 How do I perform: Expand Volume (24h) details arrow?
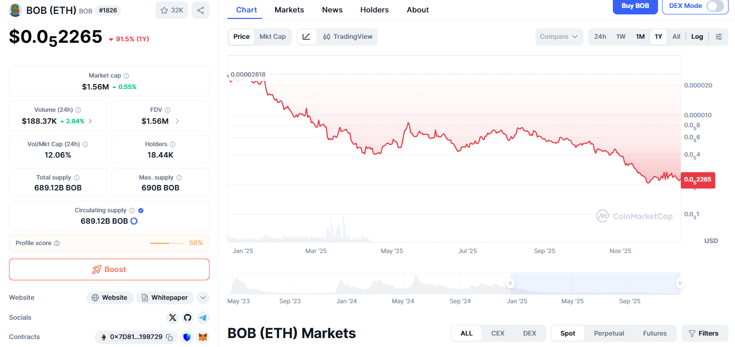tap(90, 121)
